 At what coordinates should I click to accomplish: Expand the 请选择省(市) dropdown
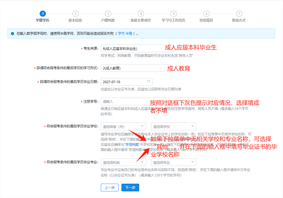click(123, 127)
